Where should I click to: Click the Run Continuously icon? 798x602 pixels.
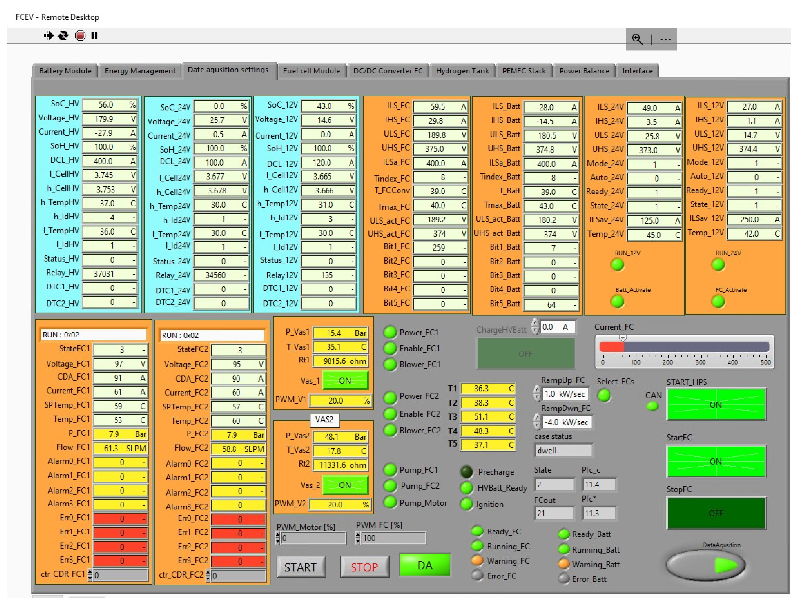pos(63,35)
